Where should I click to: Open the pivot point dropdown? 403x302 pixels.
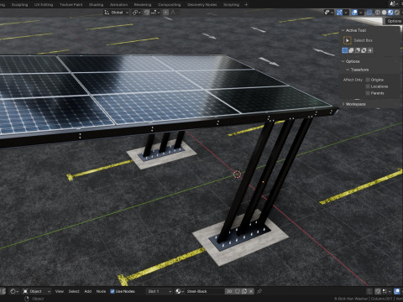pos(136,13)
